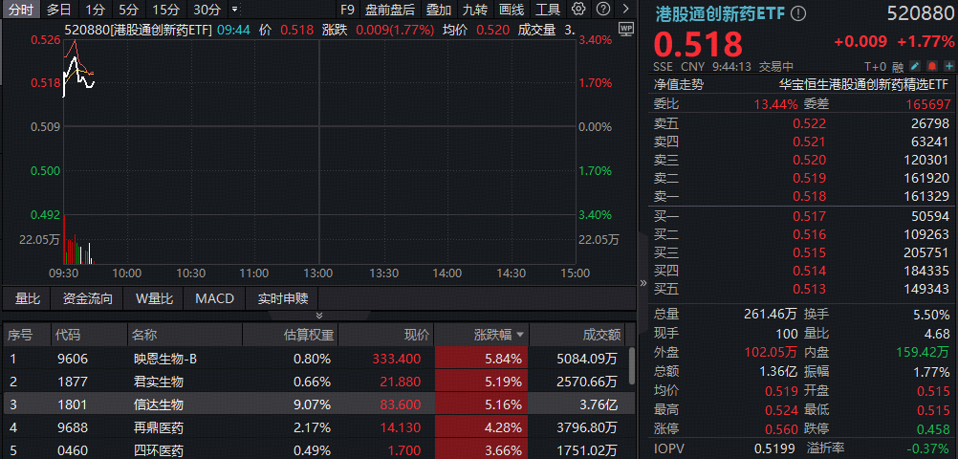
Task: Click the 卖一 price 0.518
Action: (810, 197)
